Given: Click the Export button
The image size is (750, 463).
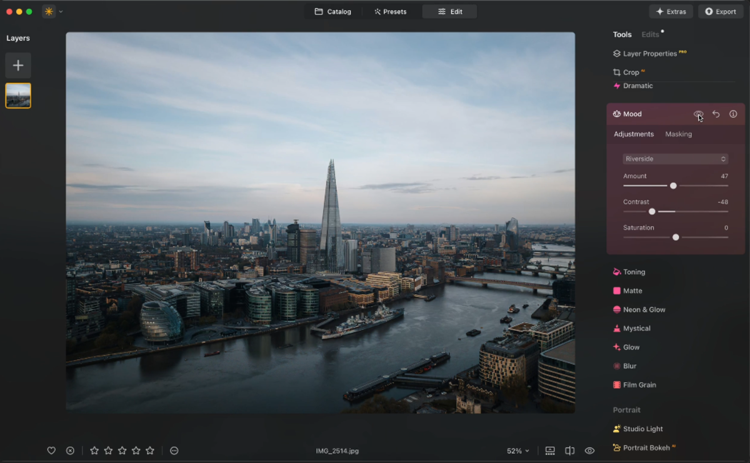Looking at the screenshot, I should [720, 11].
